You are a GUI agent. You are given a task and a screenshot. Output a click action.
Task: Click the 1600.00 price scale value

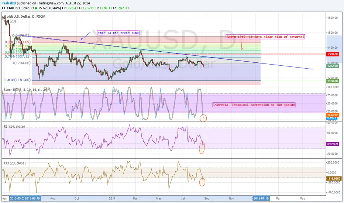coord(333,18)
